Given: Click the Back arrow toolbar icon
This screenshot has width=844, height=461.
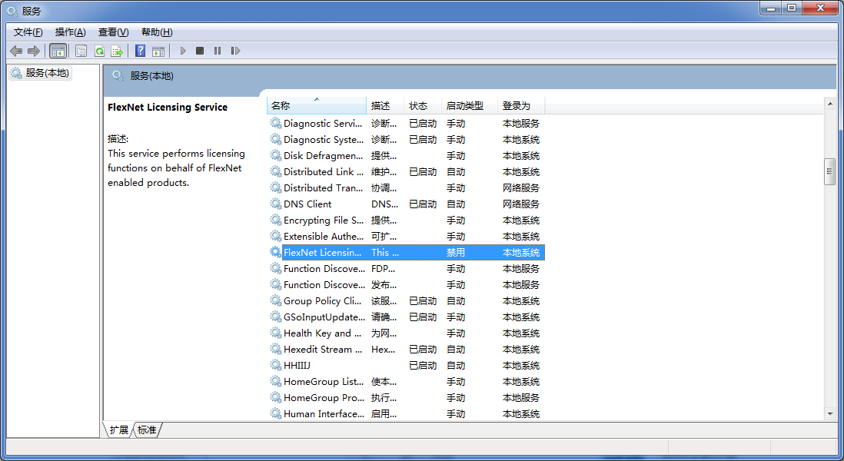Looking at the screenshot, I should coord(16,51).
